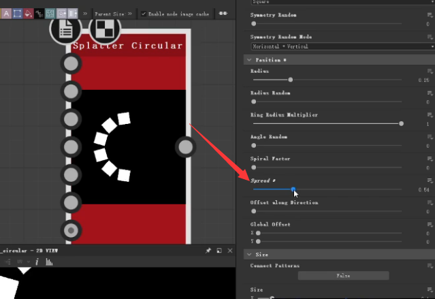Click the red paint bucket icon
The height and width of the screenshot is (299, 435).
click(28, 14)
